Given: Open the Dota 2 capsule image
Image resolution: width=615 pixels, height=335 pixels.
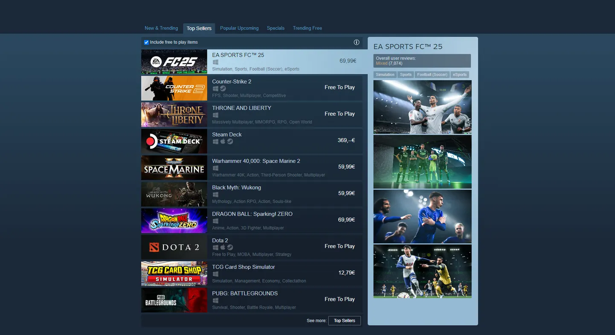Looking at the screenshot, I should click(174, 247).
